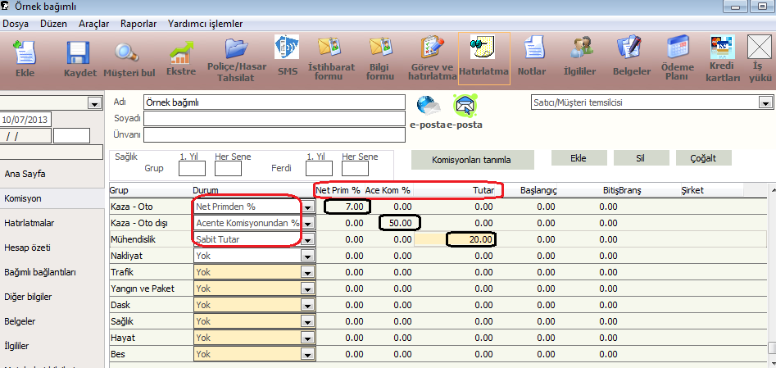The width and height of the screenshot is (776, 368).
Task: Open the Ekstre chart icon
Action: pos(181,57)
